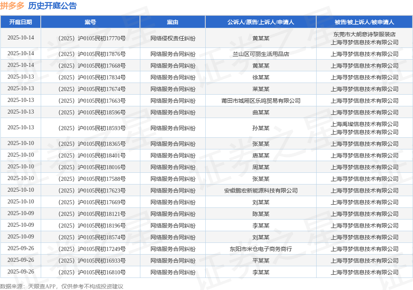Click plaintiff 唐某某
The height and width of the screenshot is (290, 413).
(x=261, y=155)
